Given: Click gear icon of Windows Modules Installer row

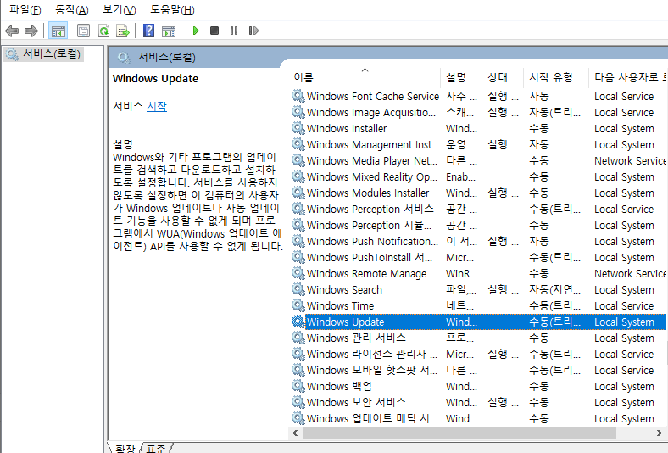Looking at the screenshot, I should [x=298, y=193].
